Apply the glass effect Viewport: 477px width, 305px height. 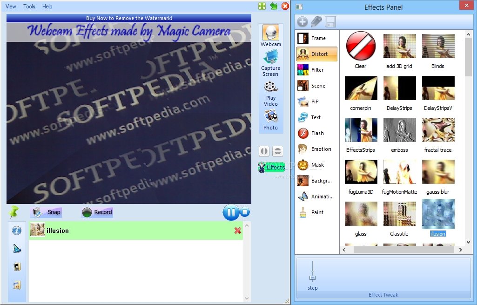pos(361,214)
